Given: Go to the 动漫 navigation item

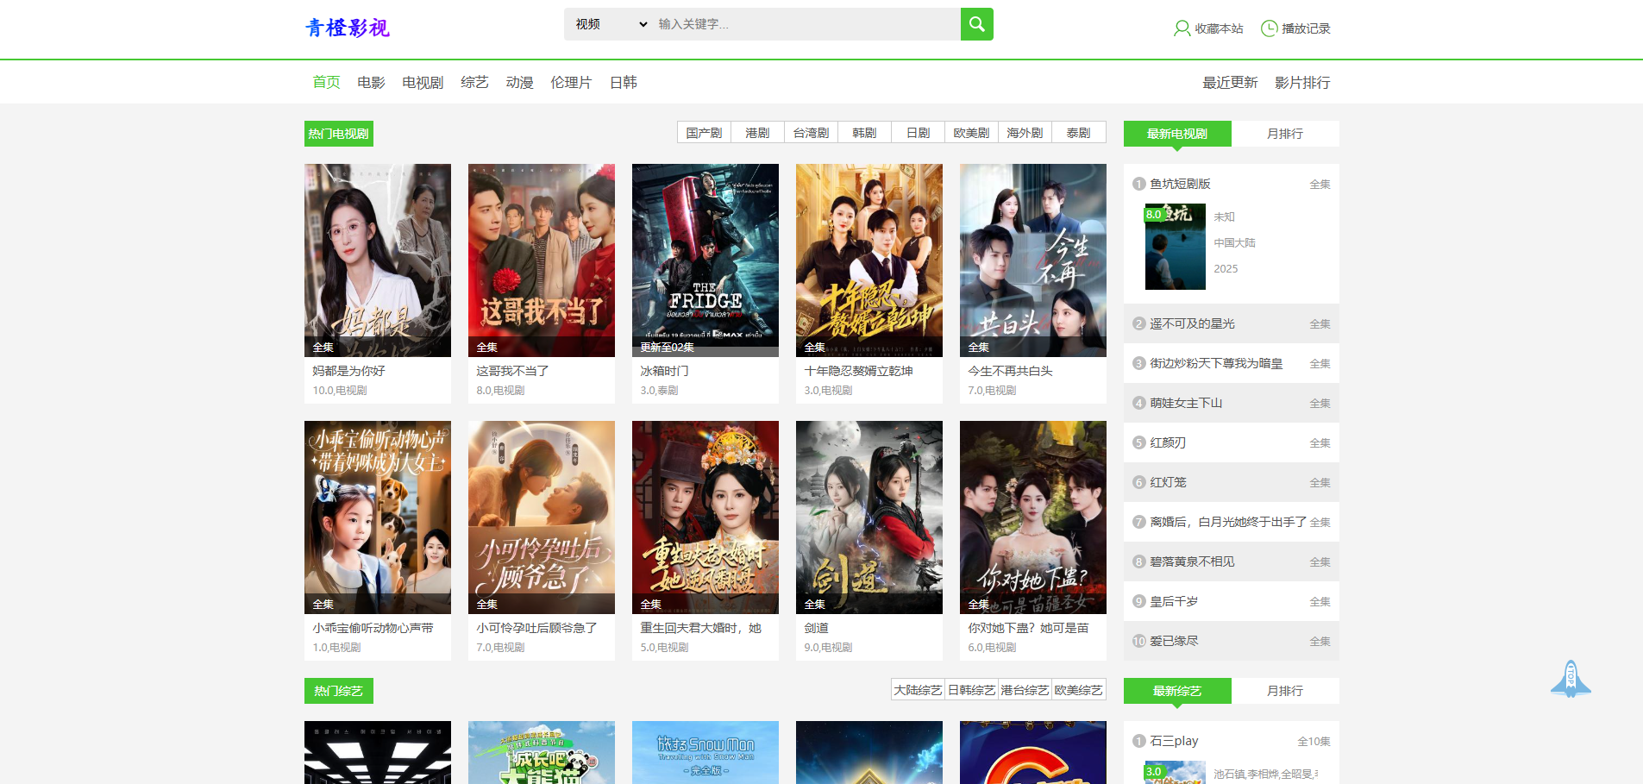Looking at the screenshot, I should pyautogui.click(x=519, y=83).
